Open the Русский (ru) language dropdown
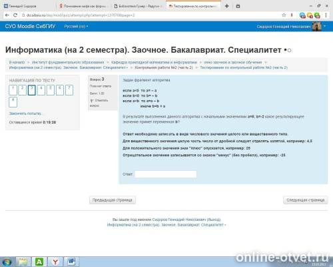Screen dimensions: 333x267 click(x=76, y=26)
